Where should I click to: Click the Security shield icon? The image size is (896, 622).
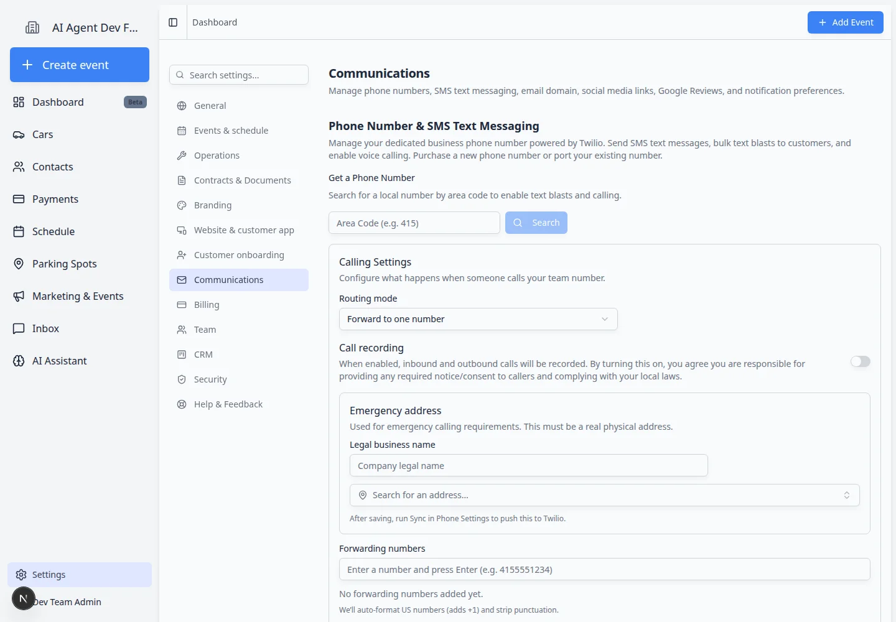[x=182, y=379]
